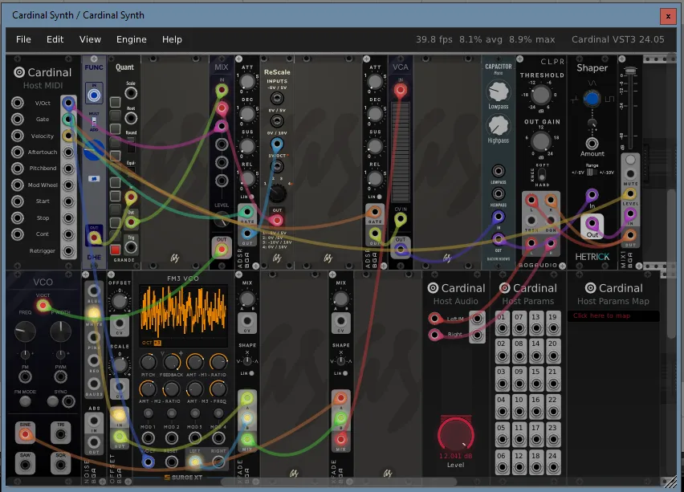Click the FUNC module IN jack
This screenshot has width=684, height=492.
[94, 95]
